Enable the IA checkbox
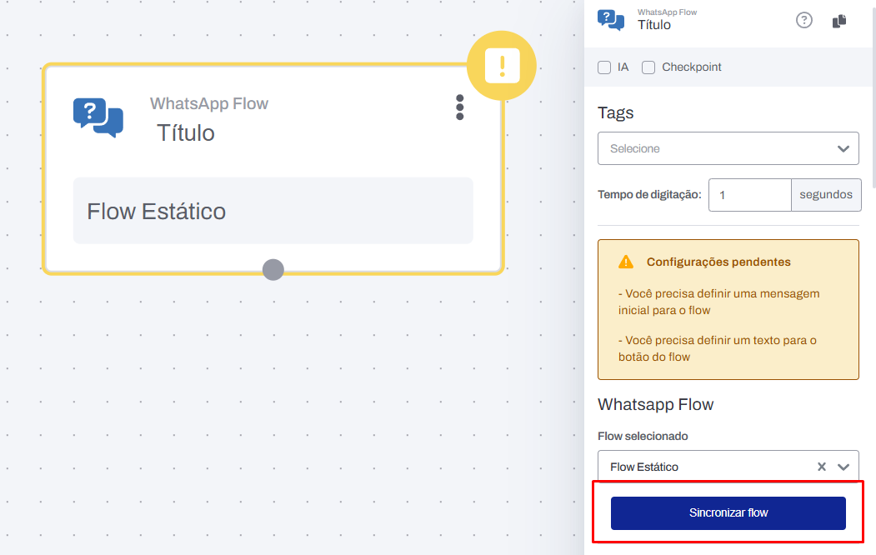Screen dimensions: 876x555 click(604, 67)
